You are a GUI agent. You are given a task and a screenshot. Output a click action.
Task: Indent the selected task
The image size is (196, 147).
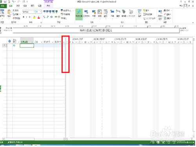tap(47, 17)
